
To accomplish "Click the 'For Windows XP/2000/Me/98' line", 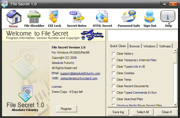I will coord(71,53).
